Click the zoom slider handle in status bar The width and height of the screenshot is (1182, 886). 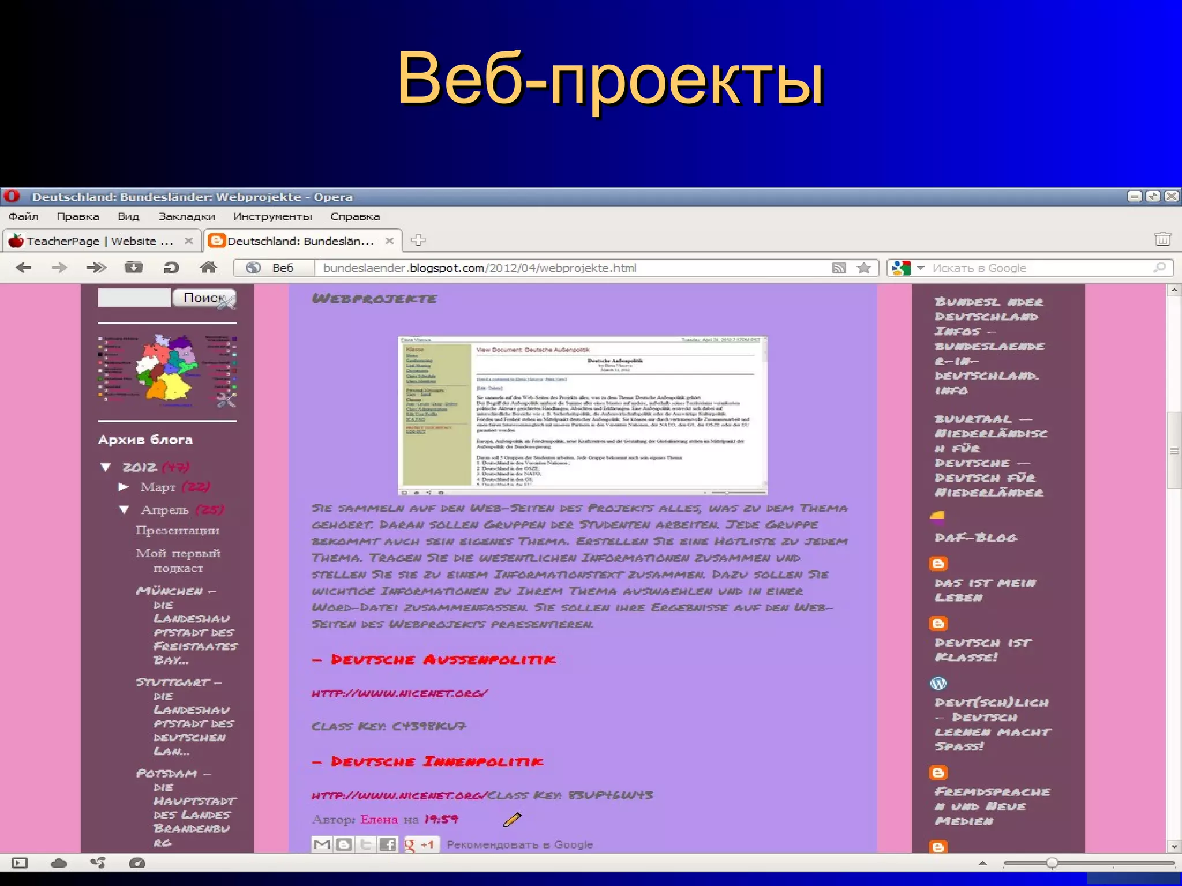coord(1052,863)
